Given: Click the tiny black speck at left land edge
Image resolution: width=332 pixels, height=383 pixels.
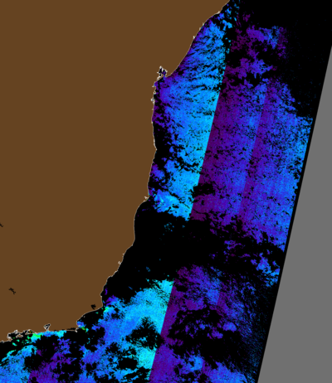Looking at the screenshot, I should click(x=2, y=225).
